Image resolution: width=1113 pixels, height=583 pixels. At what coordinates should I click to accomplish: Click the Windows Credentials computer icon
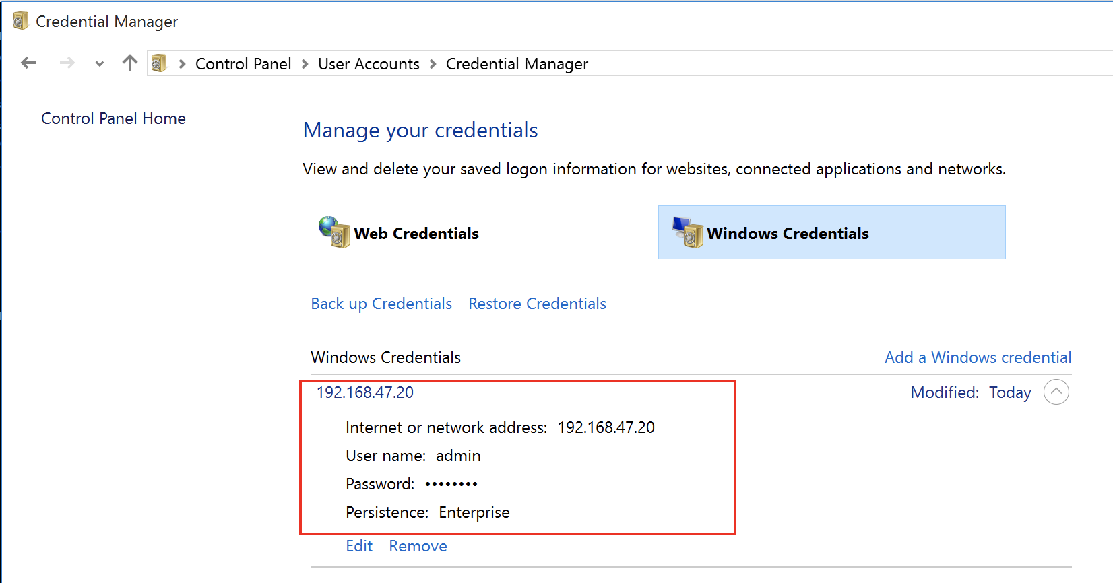pyautogui.click(x=687, y=232)
